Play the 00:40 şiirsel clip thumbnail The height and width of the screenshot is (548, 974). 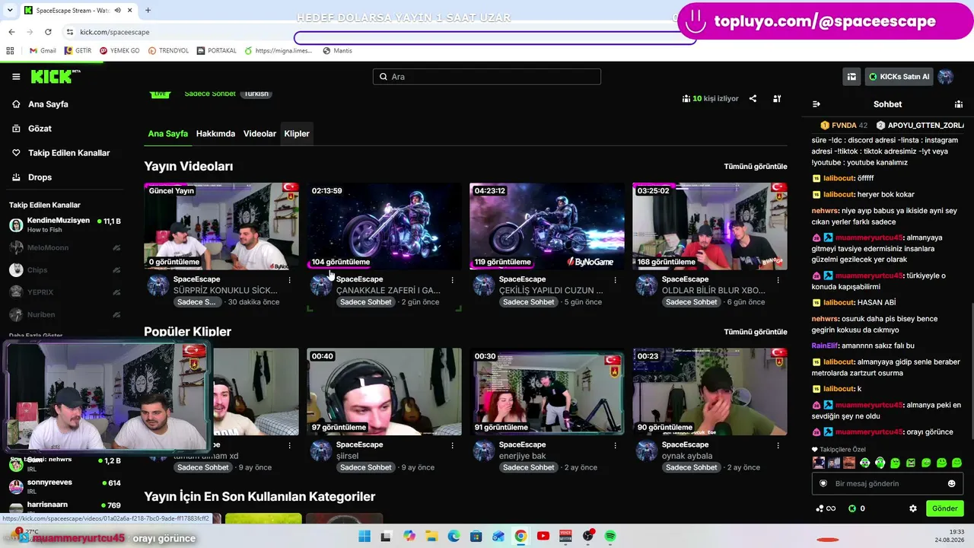coord(384,392)
